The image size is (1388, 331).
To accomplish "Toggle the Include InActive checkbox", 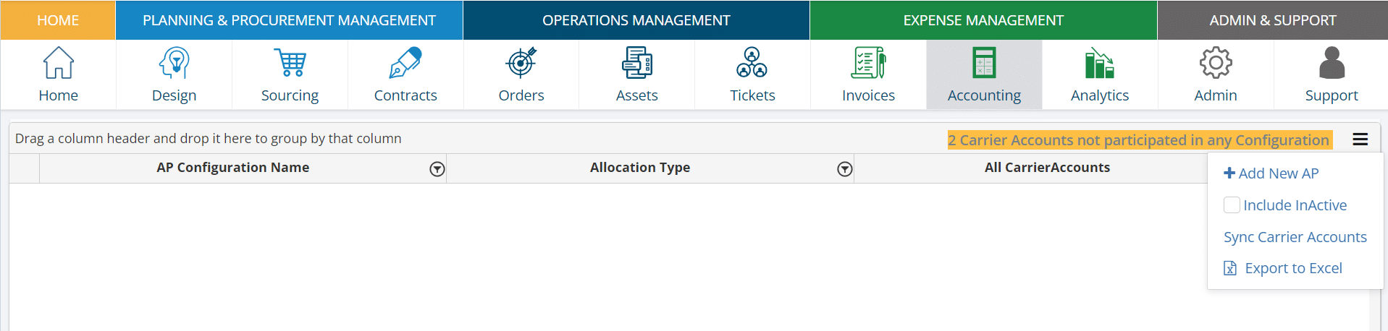I will pyautogui.click(x=1232, y=205).
